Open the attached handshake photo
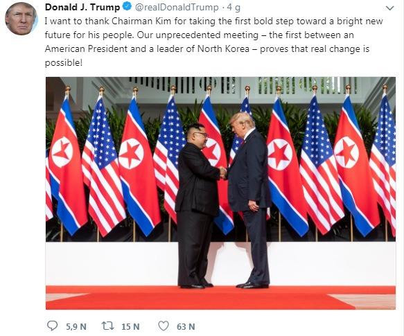The height and width of the screenshot is (336, 404). [220, 193]
